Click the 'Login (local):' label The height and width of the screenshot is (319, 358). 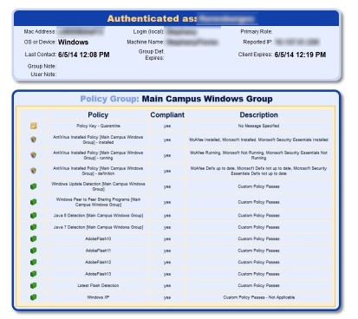[148, 31]
